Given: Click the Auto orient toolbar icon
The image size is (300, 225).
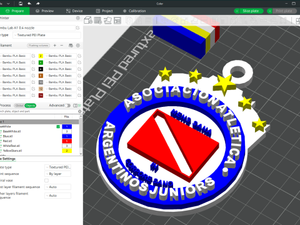Looking at the screenshot, I should [x=107, y=20].
